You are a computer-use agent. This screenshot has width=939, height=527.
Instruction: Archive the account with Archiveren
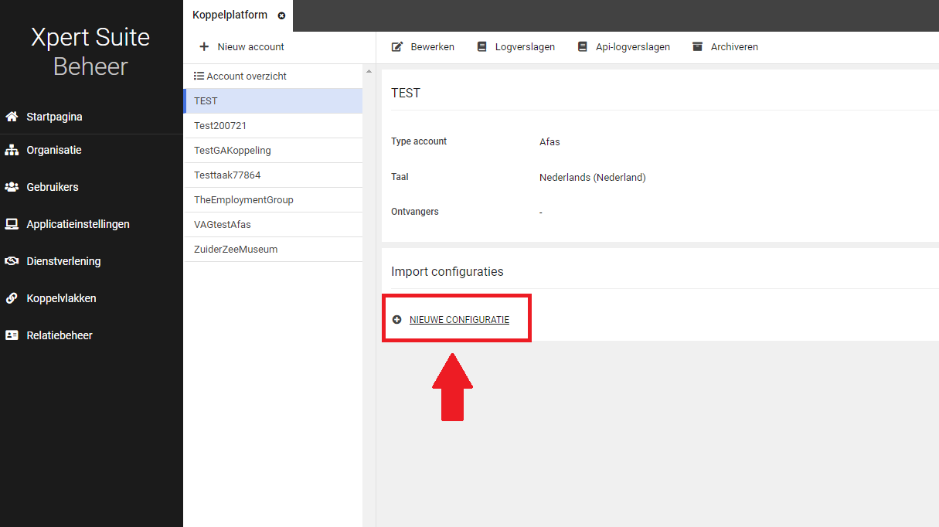[x=724, y=47]
